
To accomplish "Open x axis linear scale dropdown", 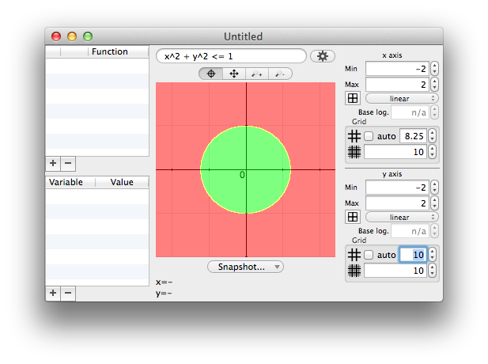I will point(402,98).
